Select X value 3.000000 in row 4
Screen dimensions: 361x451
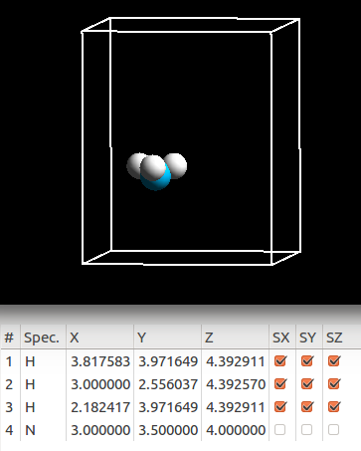pos(100,430)
